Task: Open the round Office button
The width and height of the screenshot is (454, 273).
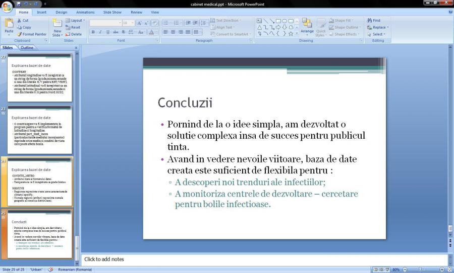Action: (7, 7)
